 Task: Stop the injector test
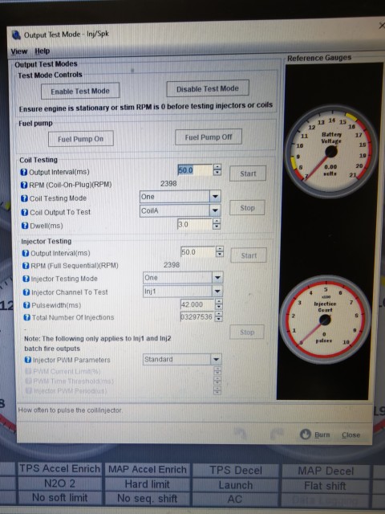247,332
